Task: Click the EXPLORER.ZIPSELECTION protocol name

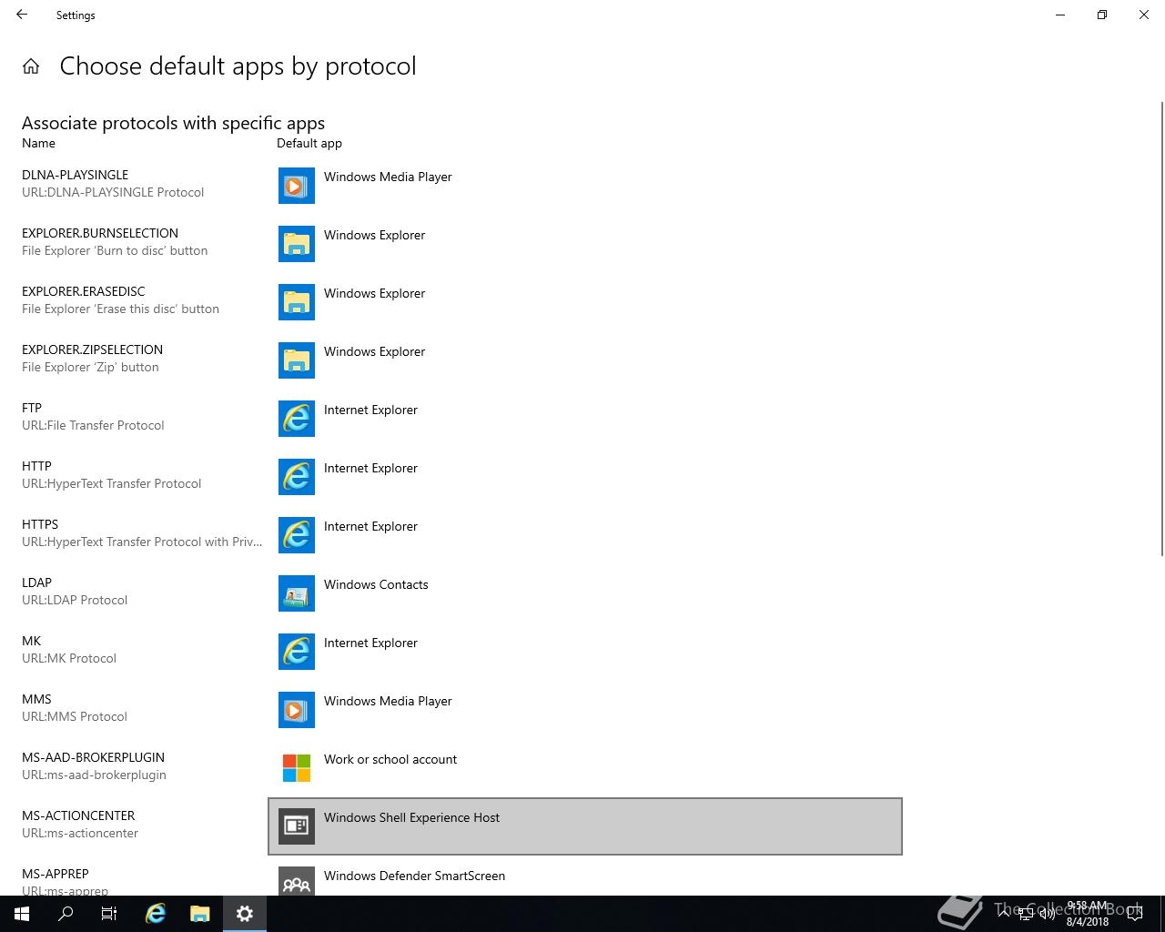Action: coord(92,349)
